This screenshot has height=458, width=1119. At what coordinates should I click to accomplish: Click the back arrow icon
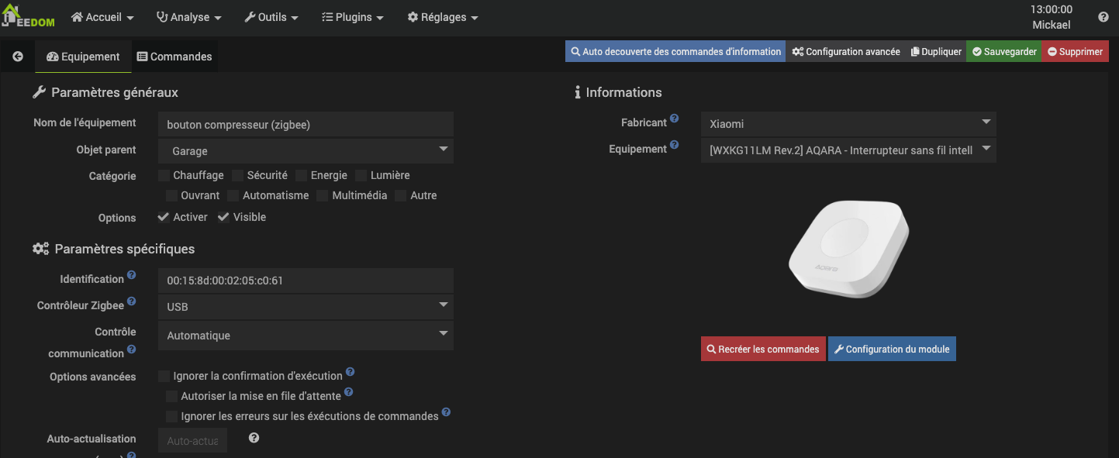[x=18, y=57]
